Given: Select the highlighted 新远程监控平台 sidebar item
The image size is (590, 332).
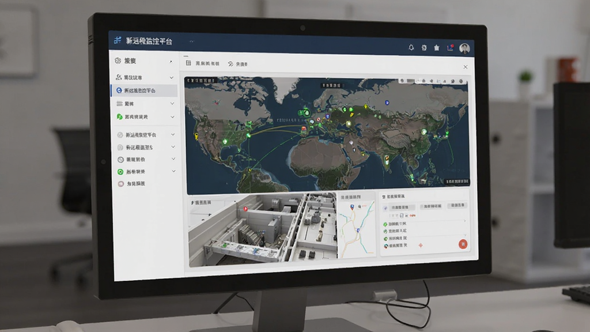Looking at the screenshot, I should 145,90.
